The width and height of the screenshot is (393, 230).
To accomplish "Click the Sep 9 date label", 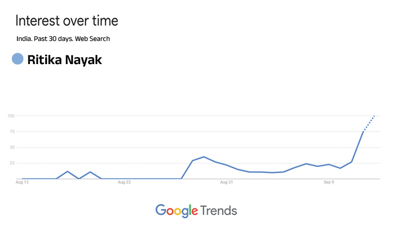I will (329, 182).
